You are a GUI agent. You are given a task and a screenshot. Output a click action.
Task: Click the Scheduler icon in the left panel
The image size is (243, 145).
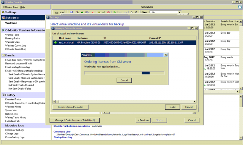click(x=3, y=18)
